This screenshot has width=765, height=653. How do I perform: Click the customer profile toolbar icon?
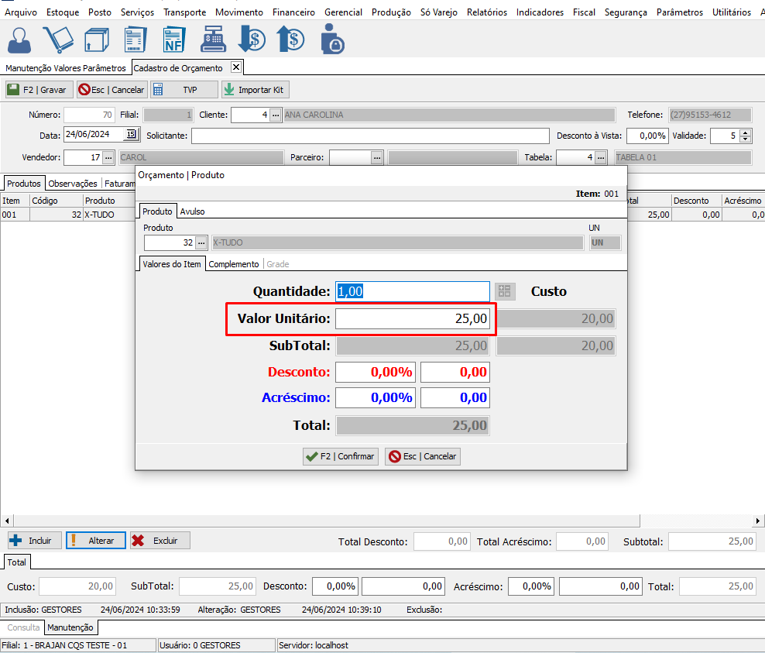click(21, 39)
